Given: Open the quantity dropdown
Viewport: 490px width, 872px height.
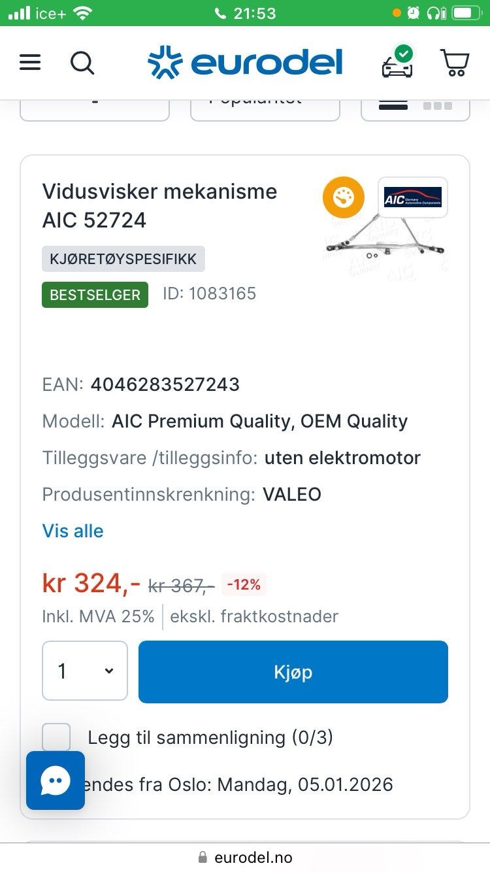Looking at the screenshot, I should point(85,671).
